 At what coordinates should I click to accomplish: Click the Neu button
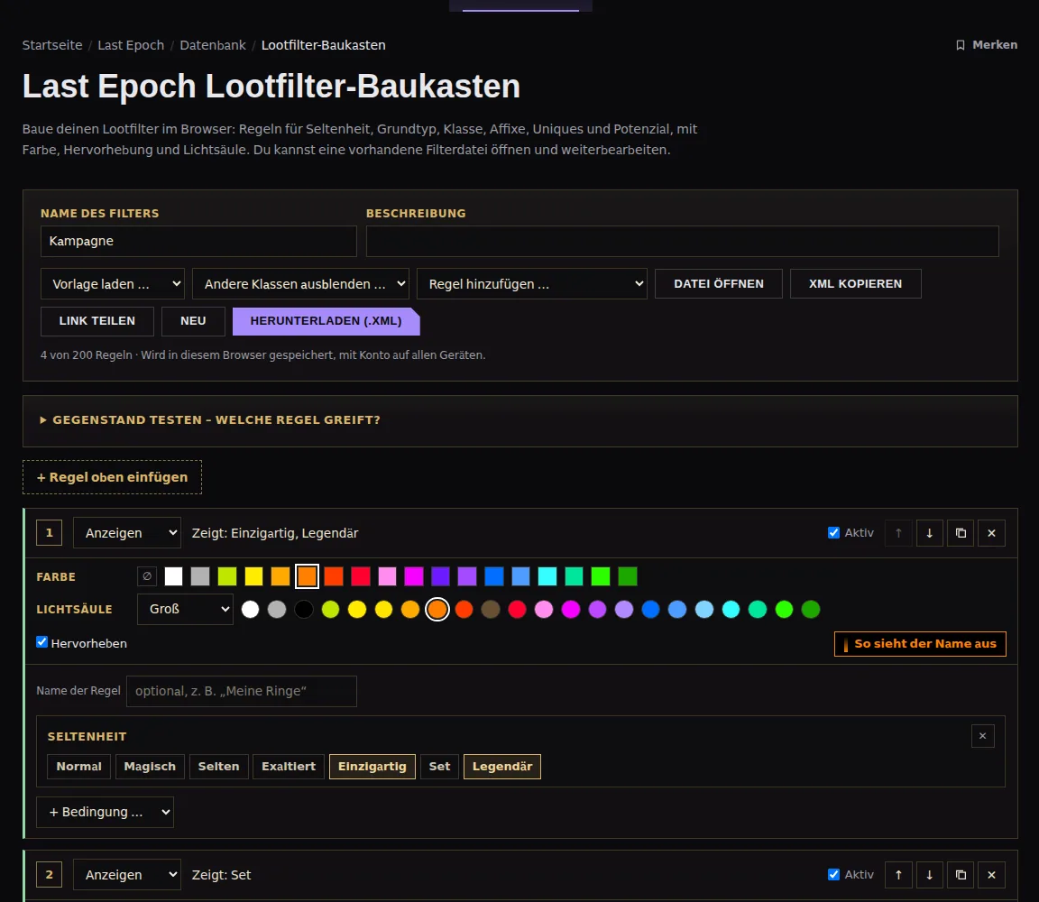(x=194, y=321)
